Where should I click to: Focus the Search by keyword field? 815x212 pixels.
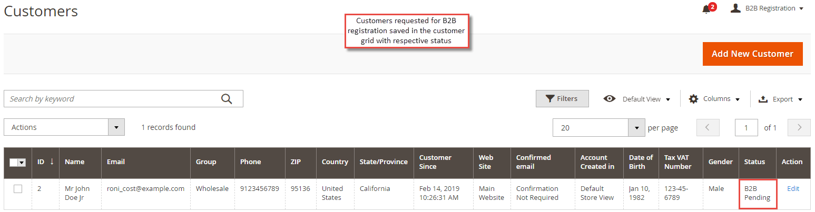point(112,99)
